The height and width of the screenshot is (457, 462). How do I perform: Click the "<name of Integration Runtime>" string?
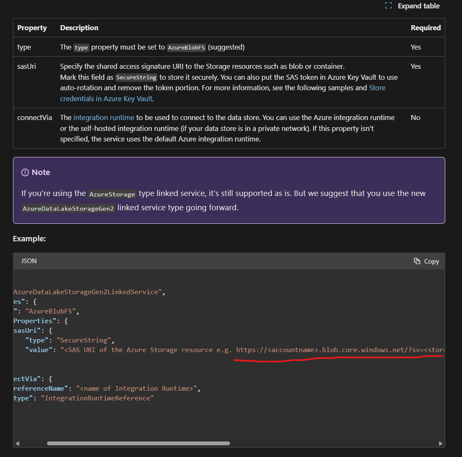(136, 388)
